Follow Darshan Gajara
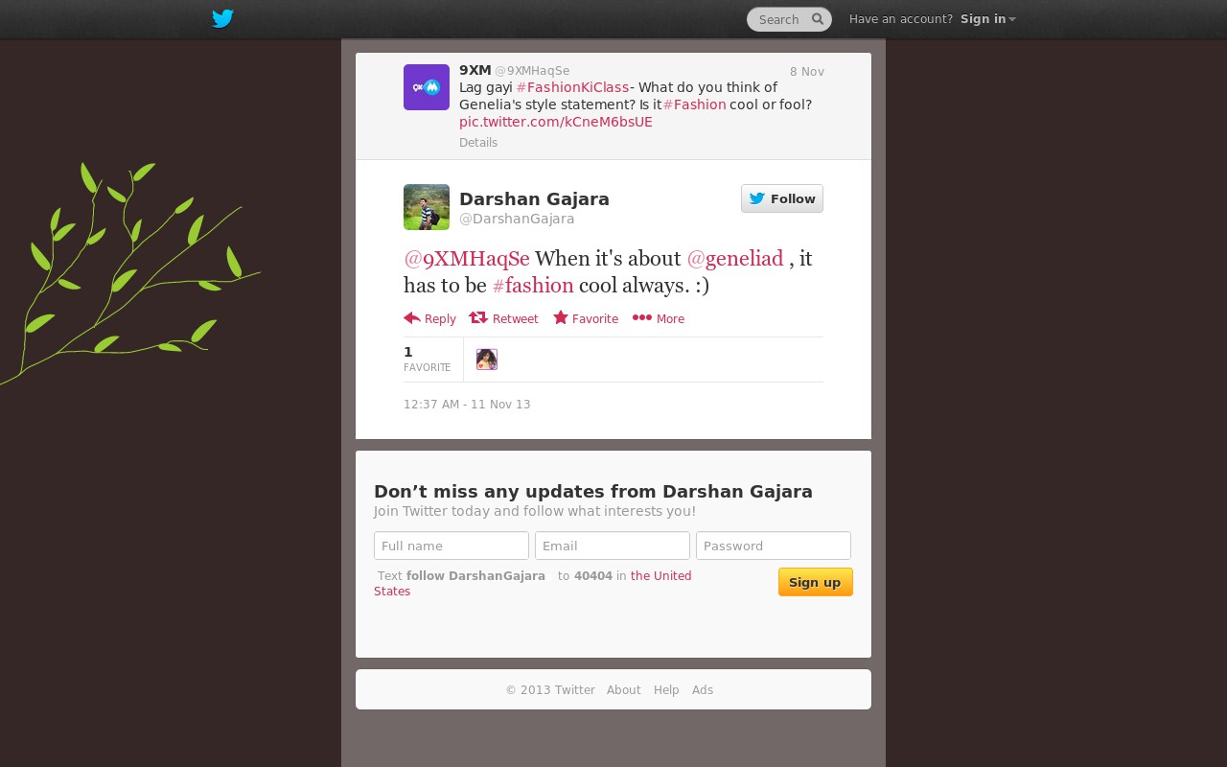This screenshot has height=767, width=1227. [782, 198]
